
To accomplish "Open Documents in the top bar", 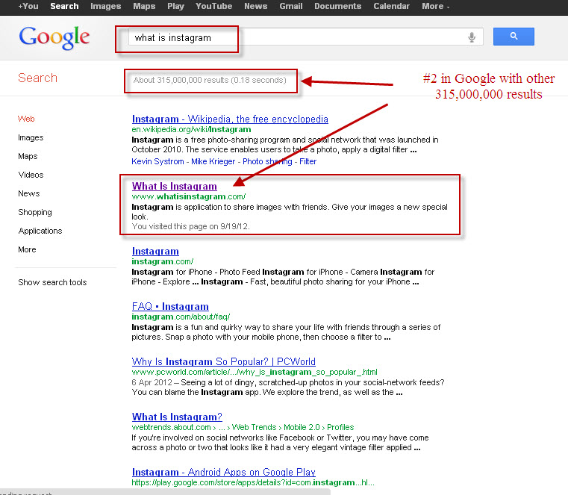I will pyautogui.click(x=338, y=6).
